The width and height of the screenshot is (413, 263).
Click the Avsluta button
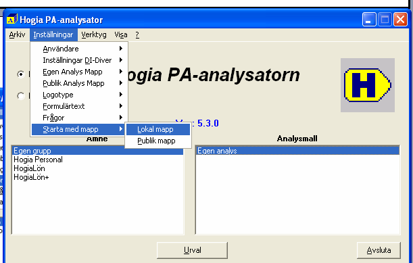pyautogui.click(x=379, y=250)
